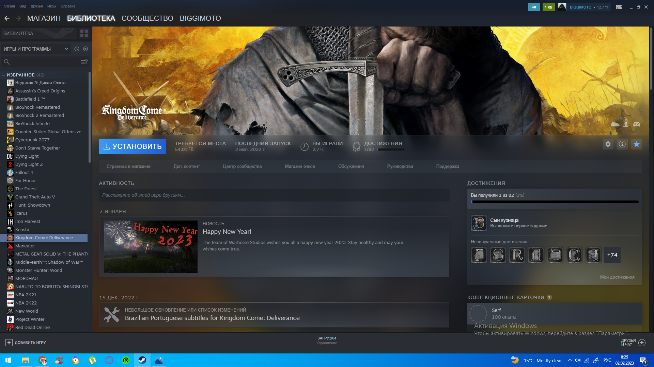Open Центр сообщества link
Image resolution: width=654 pixels, height=367 pixels.
tap(243, 167)
